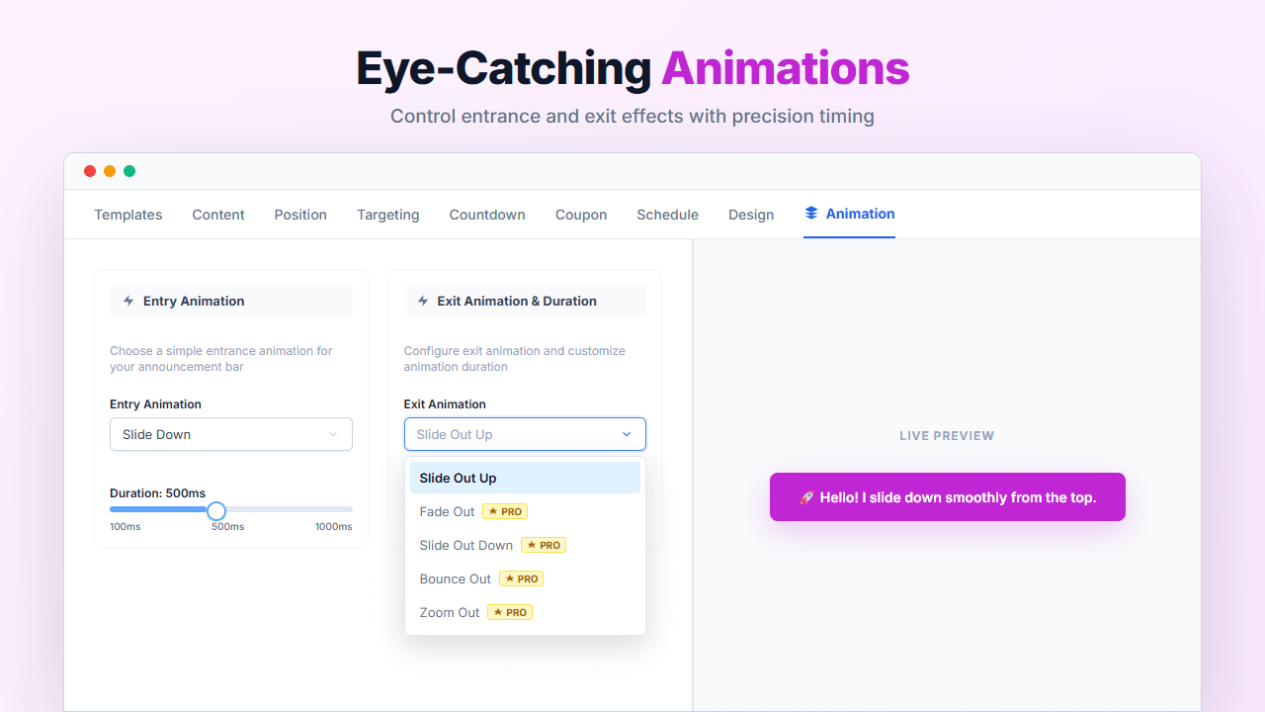The image size is (1265, 712).
Task: Select the Countdown tab
Action: click(486, 215)
